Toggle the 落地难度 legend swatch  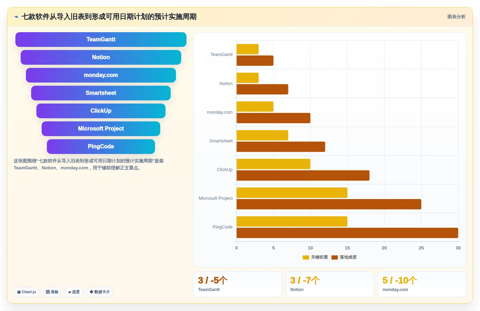[x=334, y=257]
